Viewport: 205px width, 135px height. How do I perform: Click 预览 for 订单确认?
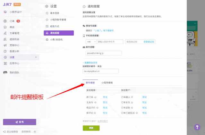pyautogui.click(x=144, y=97)
